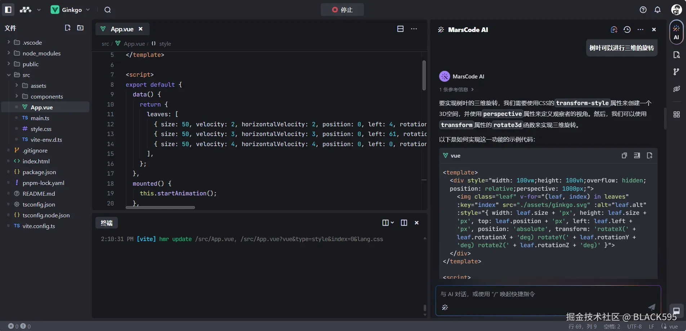Select App.vue in the file tree
The height and width of the screenshot is (331, 686).
pos(45,107)
